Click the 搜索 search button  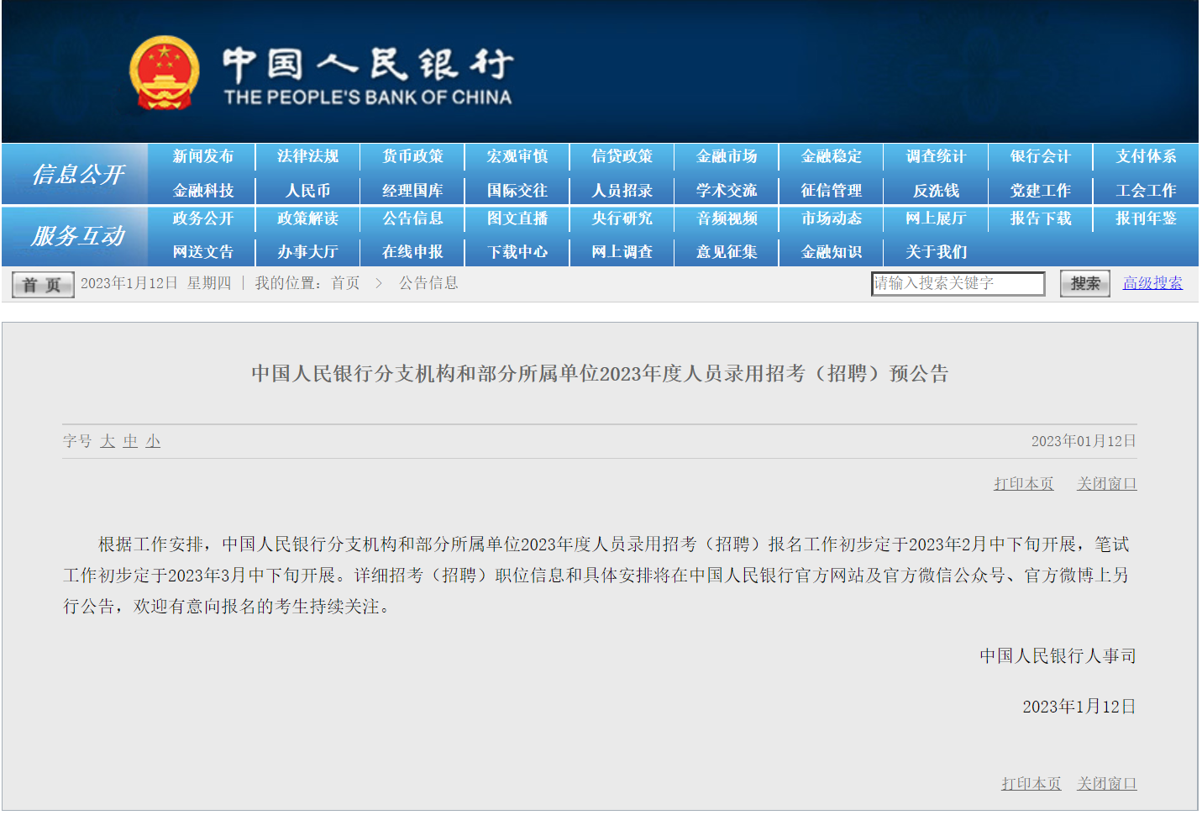click(1084, 284)
